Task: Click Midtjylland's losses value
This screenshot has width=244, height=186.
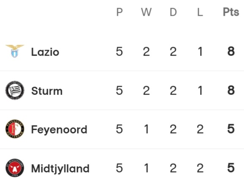Action: tap(200, 168)
